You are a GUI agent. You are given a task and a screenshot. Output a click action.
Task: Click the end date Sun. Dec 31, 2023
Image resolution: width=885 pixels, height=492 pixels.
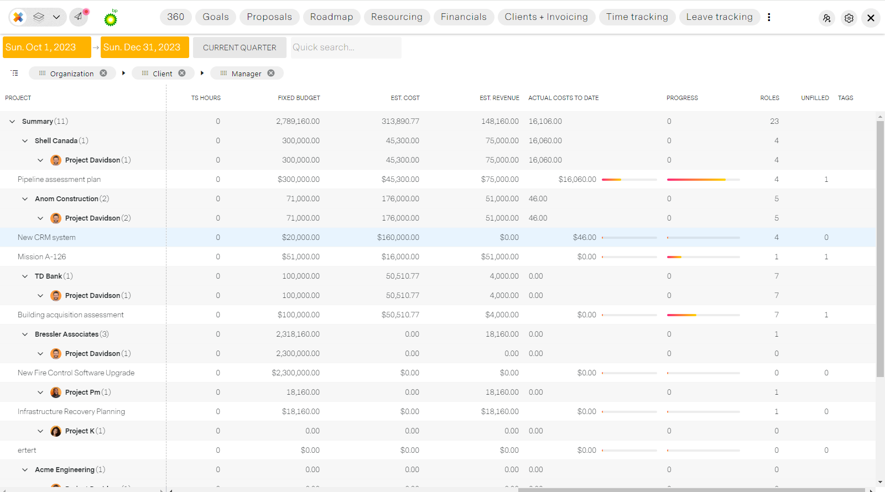(x=145, y=48)
